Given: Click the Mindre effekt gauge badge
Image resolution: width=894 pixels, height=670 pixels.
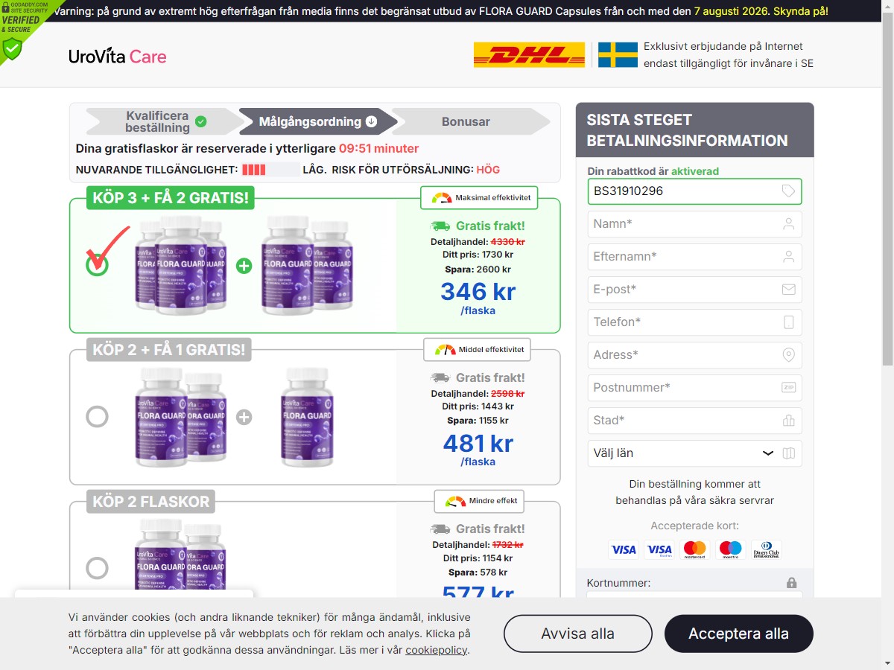Looking at the screenshot, I should (x=479, y=501).
